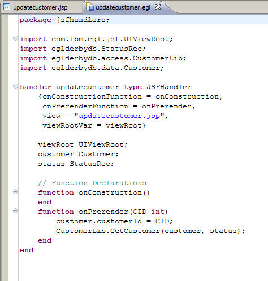
Task: Click the CustomerLib.GetCustomer(customer, status) call
Action: click(x=150, y=231)
